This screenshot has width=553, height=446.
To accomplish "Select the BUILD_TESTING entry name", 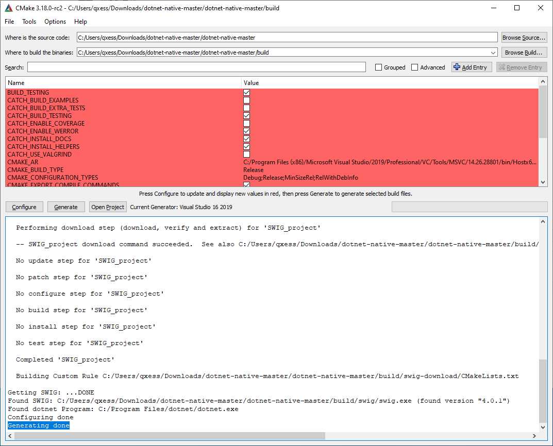I will 28,93.
